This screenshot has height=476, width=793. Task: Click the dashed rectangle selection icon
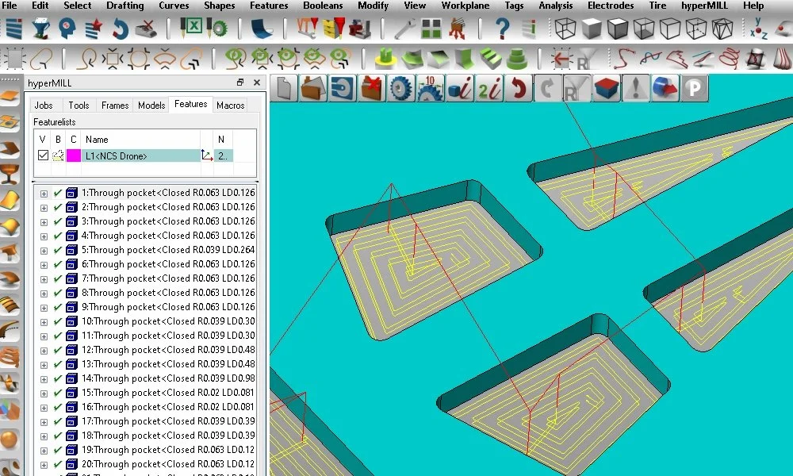click(x=14, y=59)
